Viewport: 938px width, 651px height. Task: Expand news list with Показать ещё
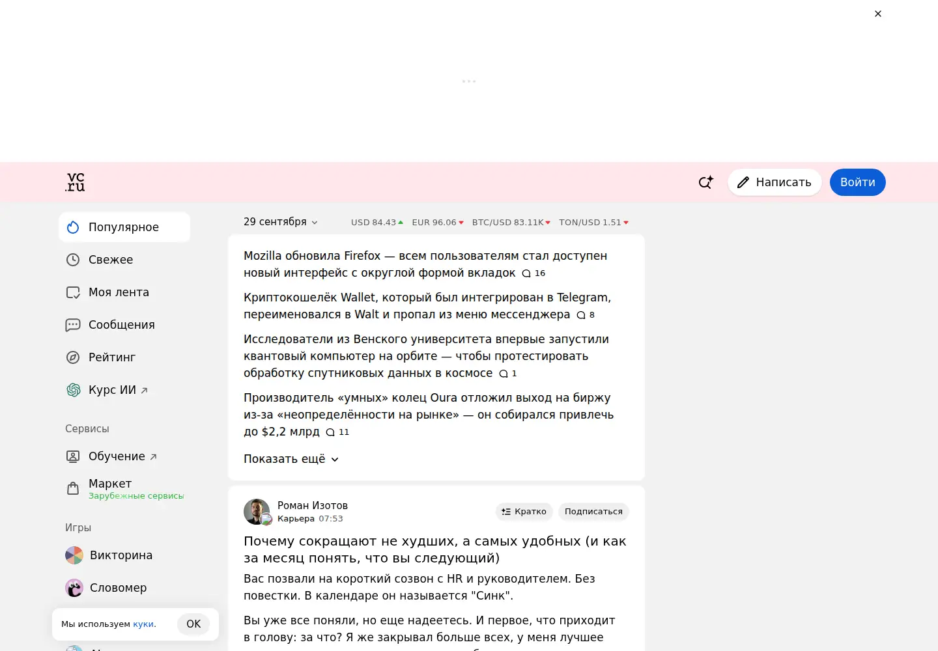click(x=291, y=459)
